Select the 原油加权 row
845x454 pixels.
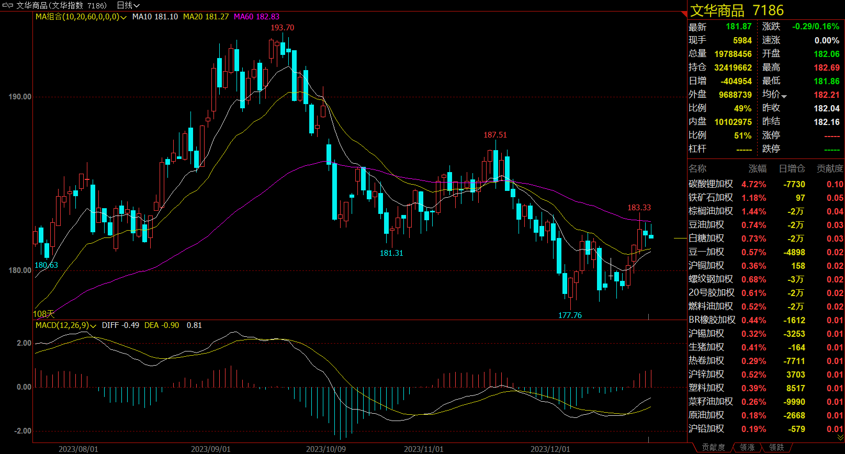(765, 415)
